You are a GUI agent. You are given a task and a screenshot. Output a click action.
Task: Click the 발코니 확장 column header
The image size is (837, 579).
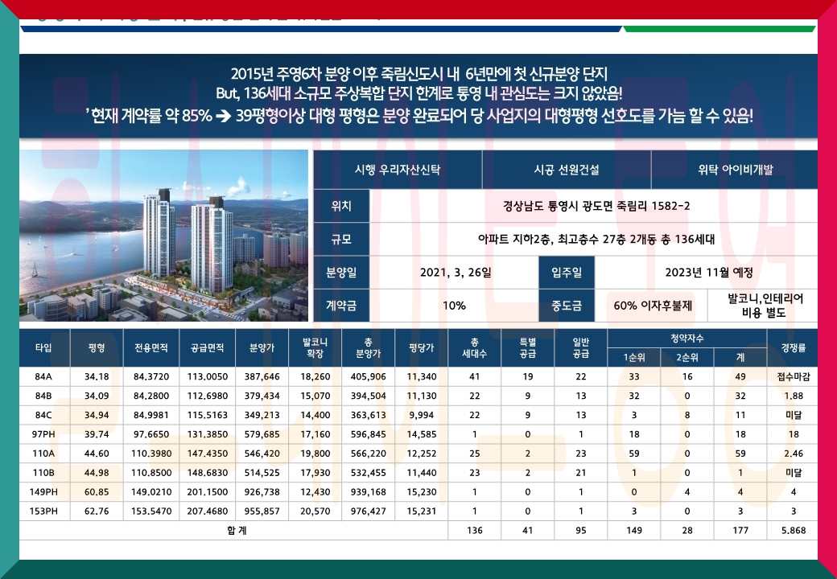(315, 347)
